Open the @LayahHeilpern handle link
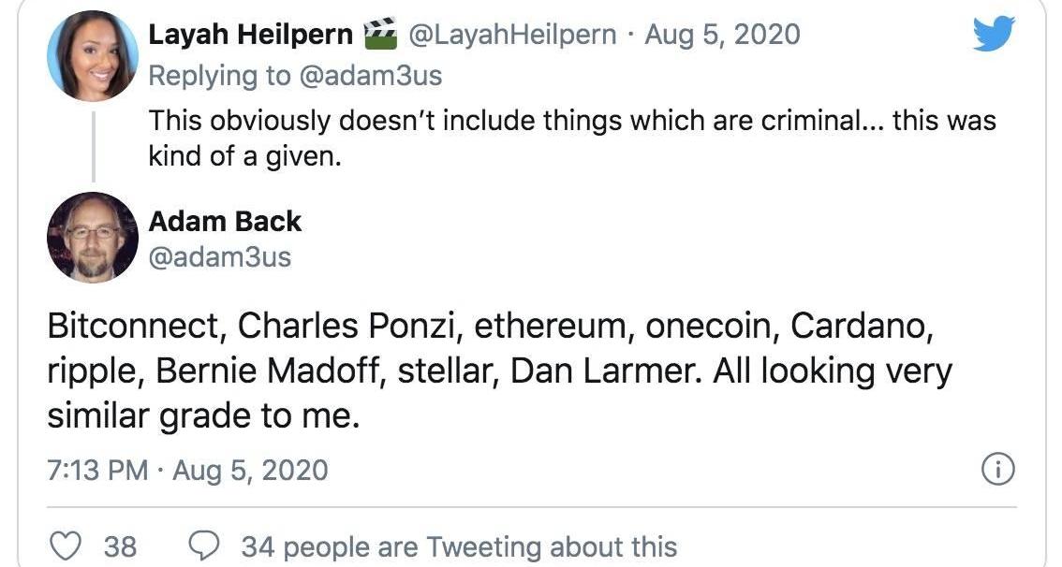 tap(511, 35)
